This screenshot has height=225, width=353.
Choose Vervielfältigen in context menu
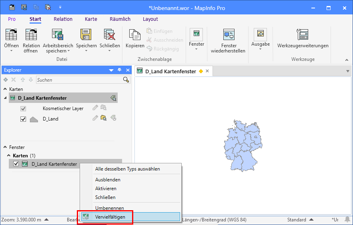130,217
